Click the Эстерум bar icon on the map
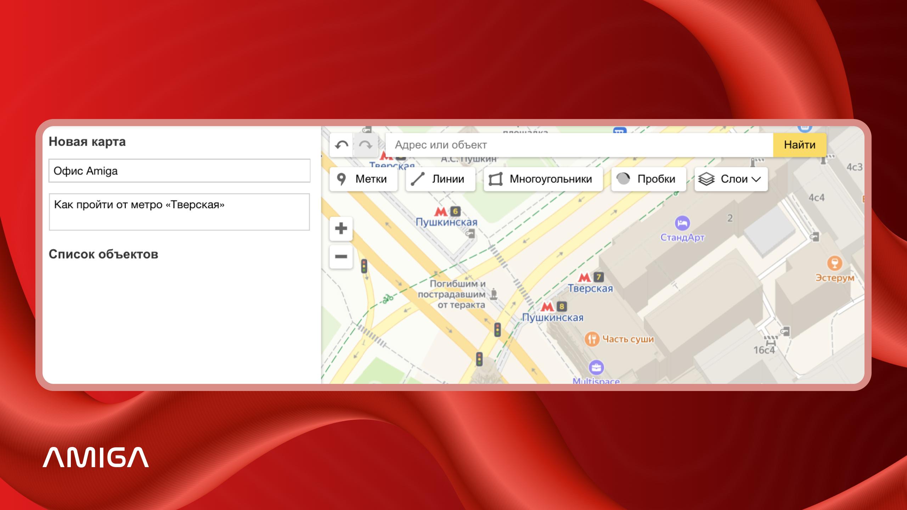This screenshot has width=907, height=510. tap(834, 263)
